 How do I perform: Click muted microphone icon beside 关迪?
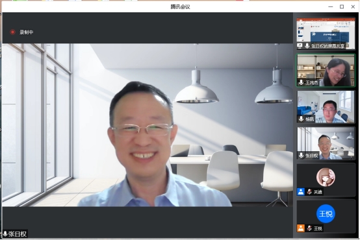click(309, 191)
